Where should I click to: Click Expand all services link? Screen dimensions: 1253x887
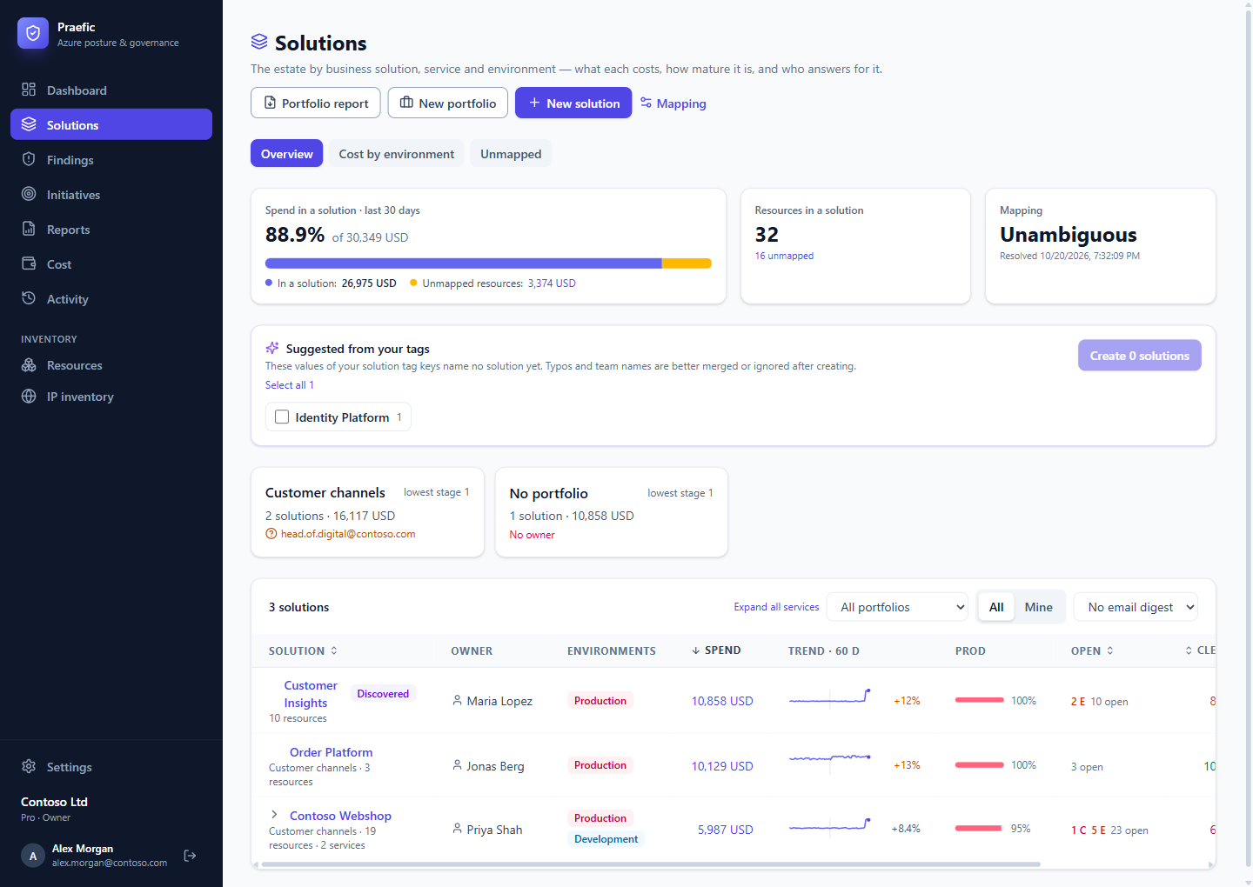click(x=776, y=607)
